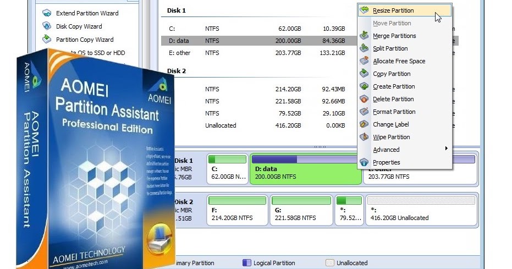Click the Logical Partition legend swatch

247,263
